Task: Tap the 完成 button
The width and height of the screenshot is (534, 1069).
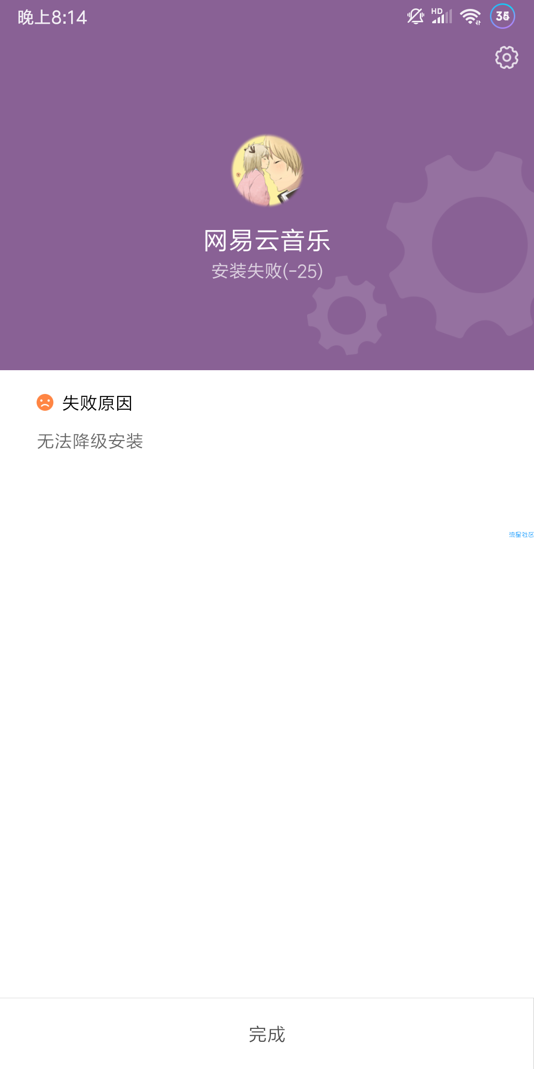Action: point(267,1034)
